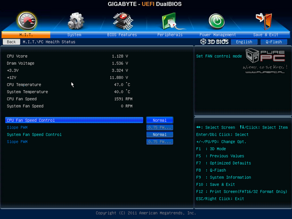Open the BIOS Features tab
The width and height of the screenshot is (292, 219).
coord(122,35)
